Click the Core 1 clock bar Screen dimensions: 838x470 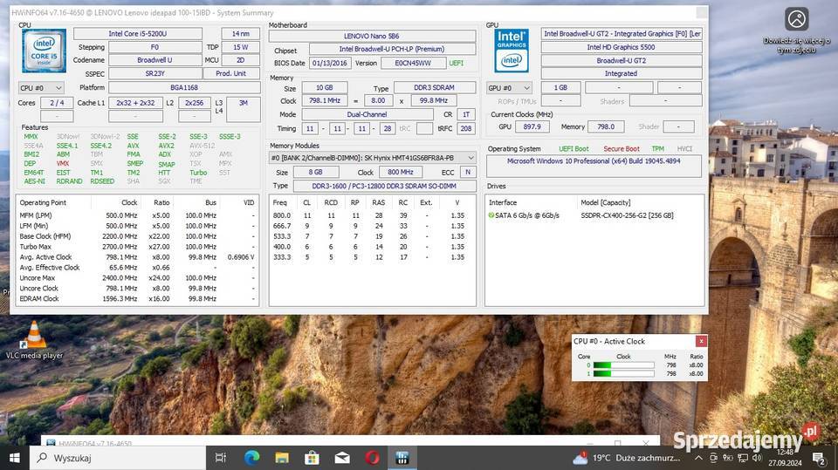623,373
